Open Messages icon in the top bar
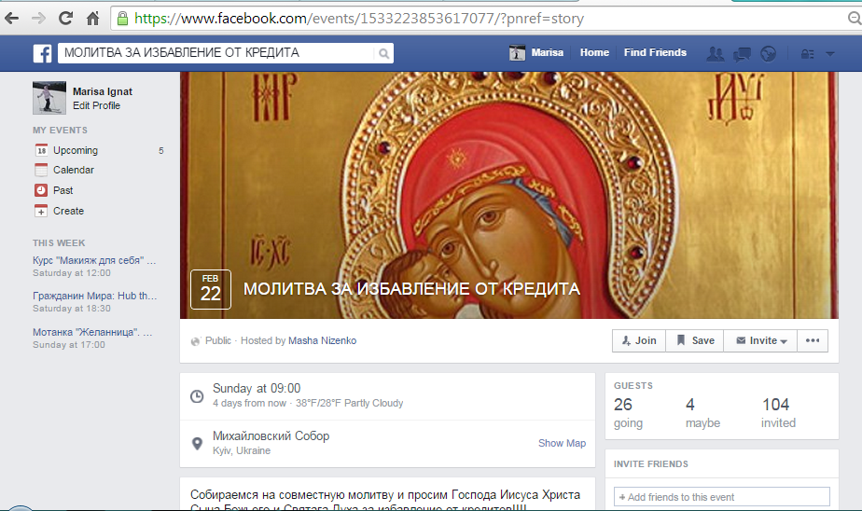This screenshot has height=511, width=862. coord(742,54)
